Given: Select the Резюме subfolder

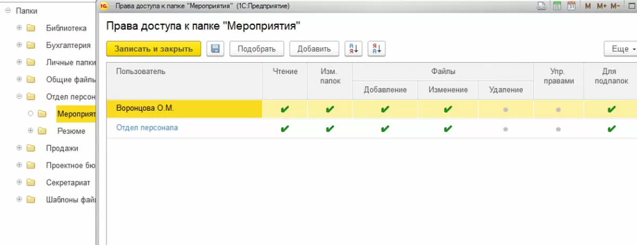Looking at the screenshot, I should coord(71,130).
